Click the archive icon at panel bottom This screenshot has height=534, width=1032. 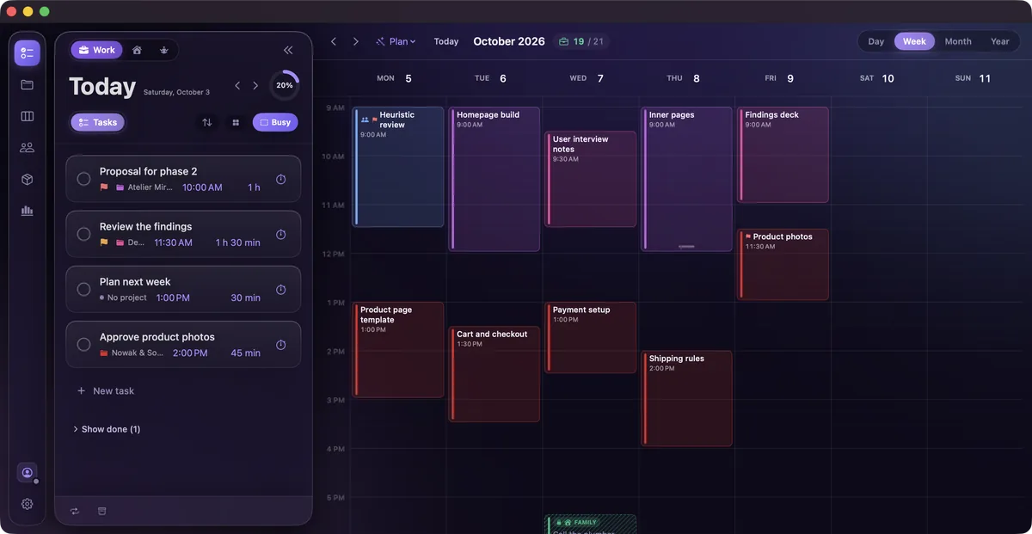pos(101,512)
